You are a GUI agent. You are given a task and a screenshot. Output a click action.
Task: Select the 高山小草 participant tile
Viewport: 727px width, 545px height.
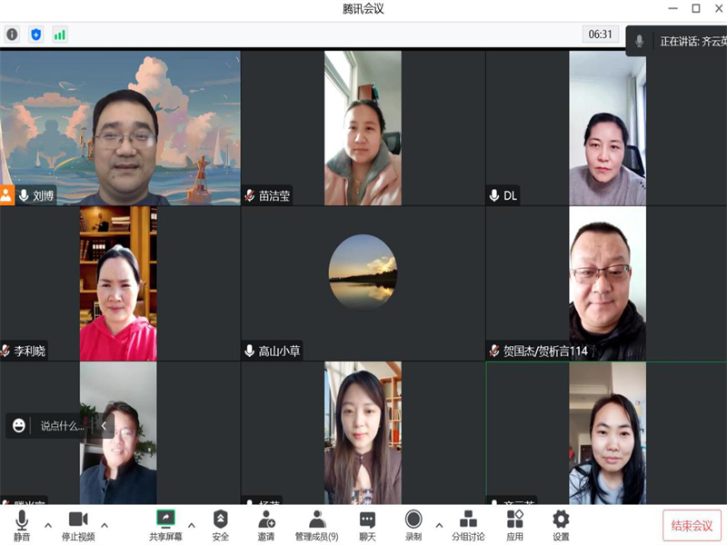coord(363,283)
